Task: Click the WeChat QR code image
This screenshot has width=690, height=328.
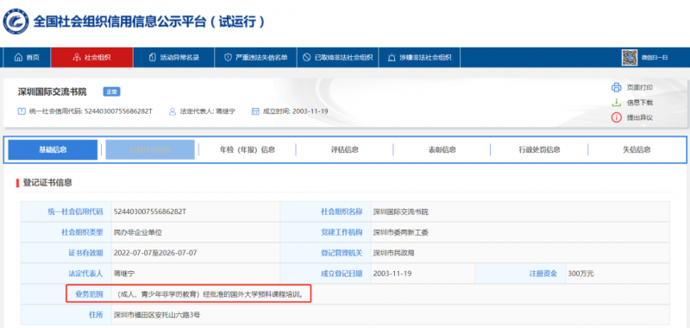Action: pyautogui.click(x=630, y=57)
